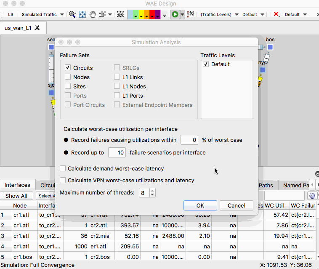Image resolution: width=319 pixels, height=269 pixels.
Task: Click the toolbar overflow chevron
Action: point(317,14)
